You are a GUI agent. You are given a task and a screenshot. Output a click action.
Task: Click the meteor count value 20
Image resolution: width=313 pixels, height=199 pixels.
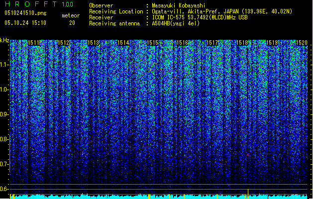point(72,23)
